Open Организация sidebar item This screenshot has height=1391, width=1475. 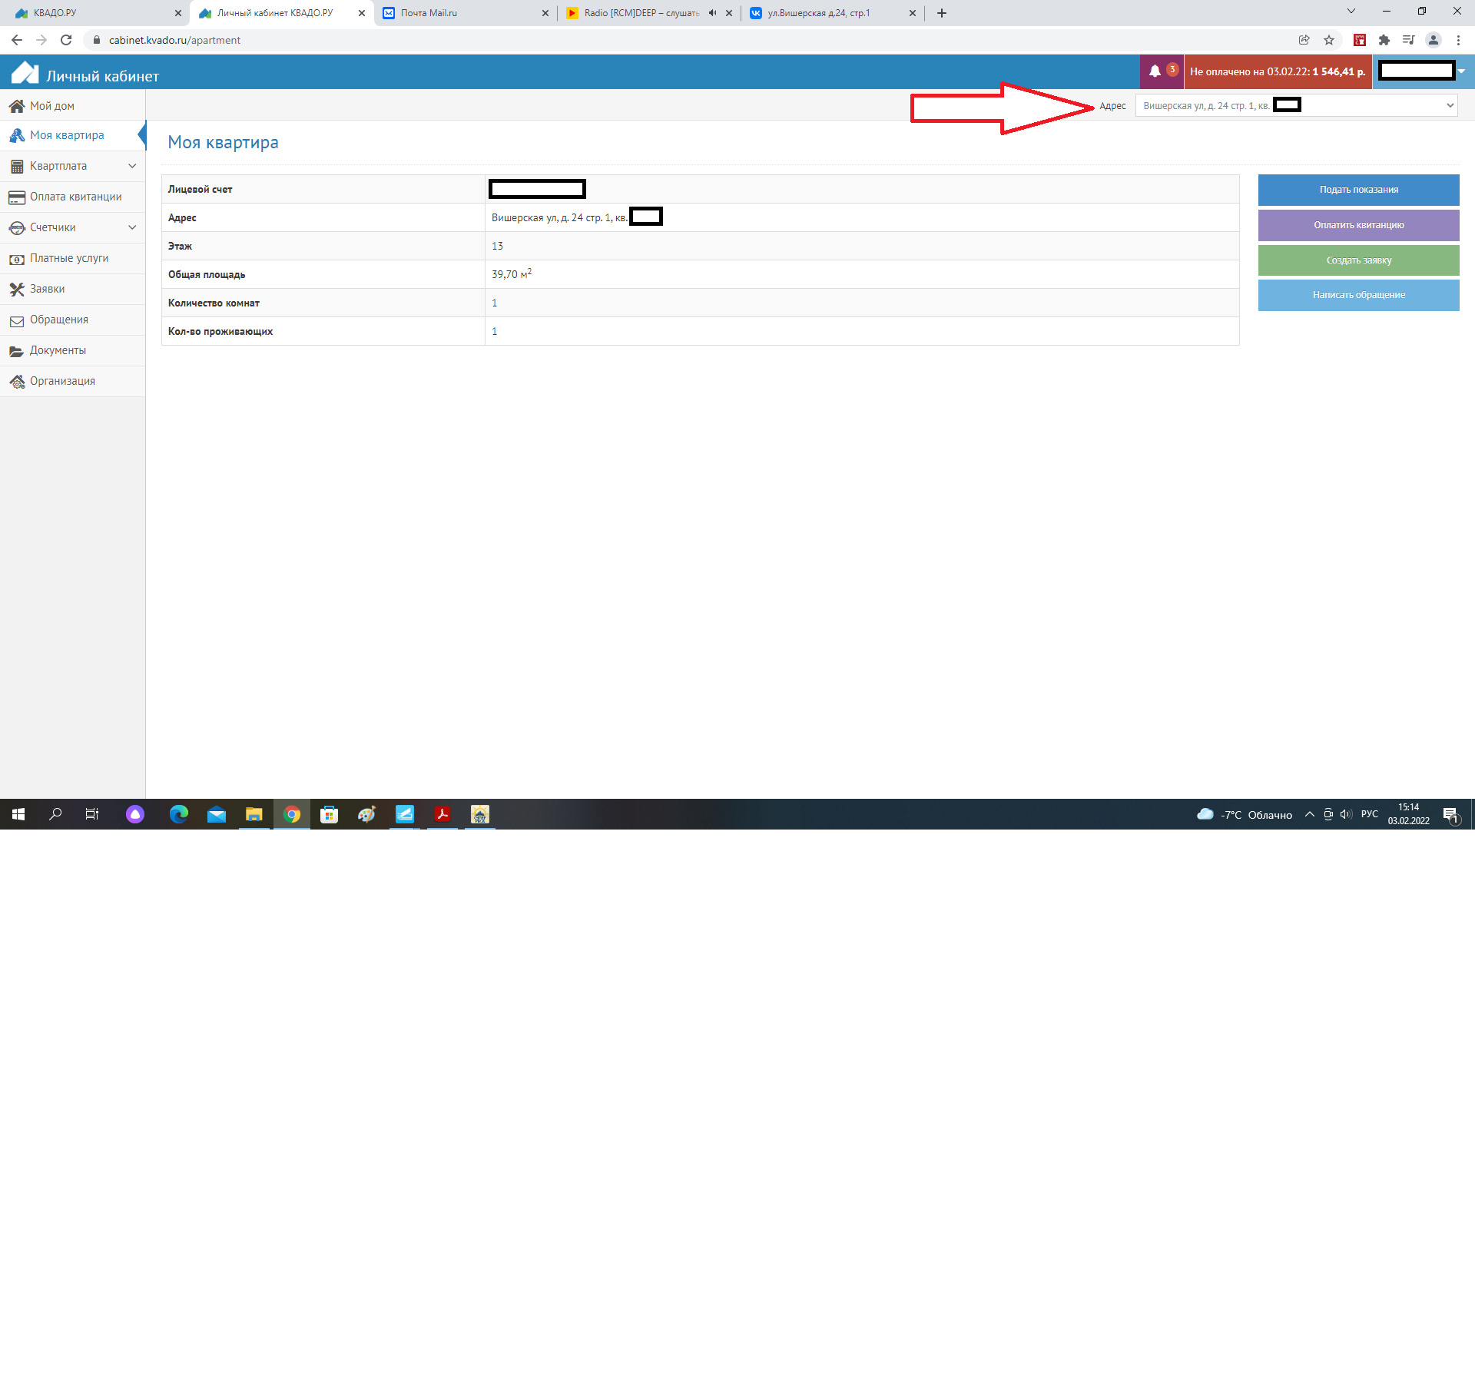pos(72,381)
